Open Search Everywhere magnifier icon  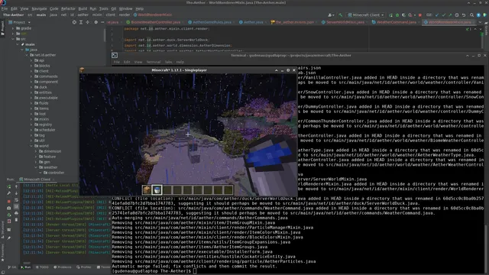(x=472, y=15)
